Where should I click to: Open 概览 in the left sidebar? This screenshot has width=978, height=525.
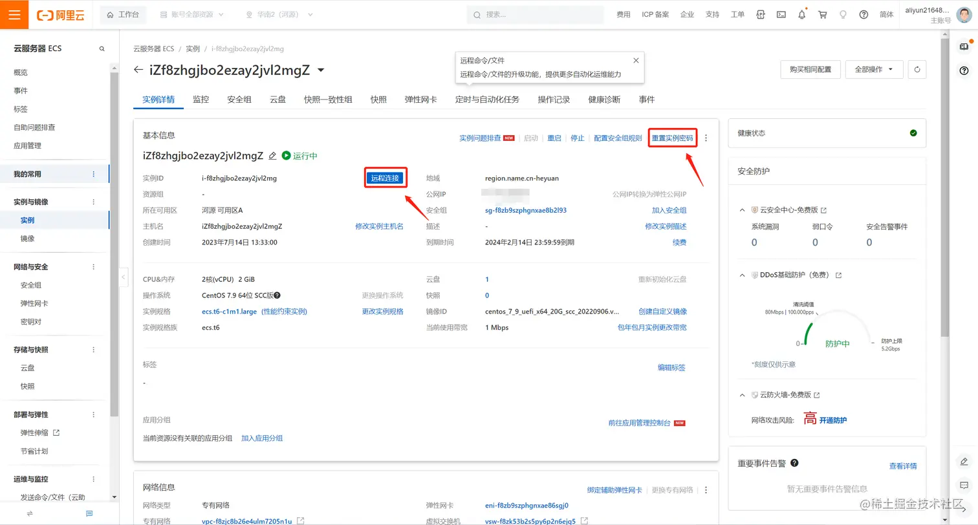pyautogui.click(x=21, y=72)
